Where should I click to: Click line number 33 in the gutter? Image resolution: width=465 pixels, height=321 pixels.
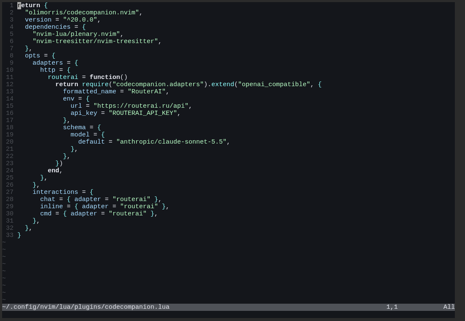(10, 235)
